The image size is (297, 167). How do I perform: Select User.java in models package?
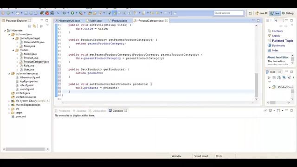(29, 70)
